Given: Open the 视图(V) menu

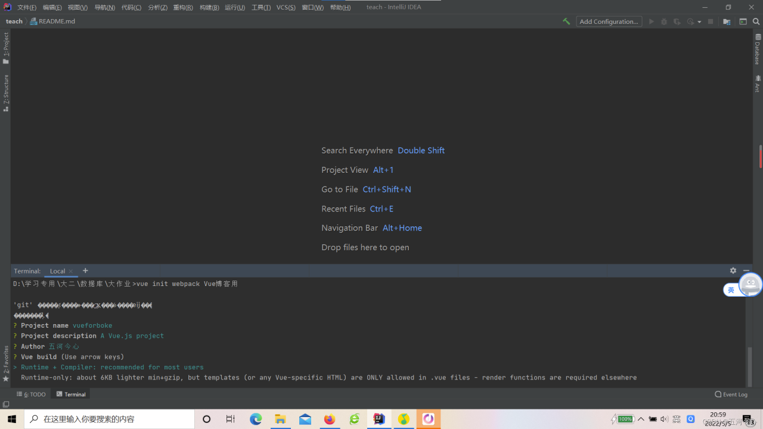Looking at the screenshot, I should click(x=77, y=7).
